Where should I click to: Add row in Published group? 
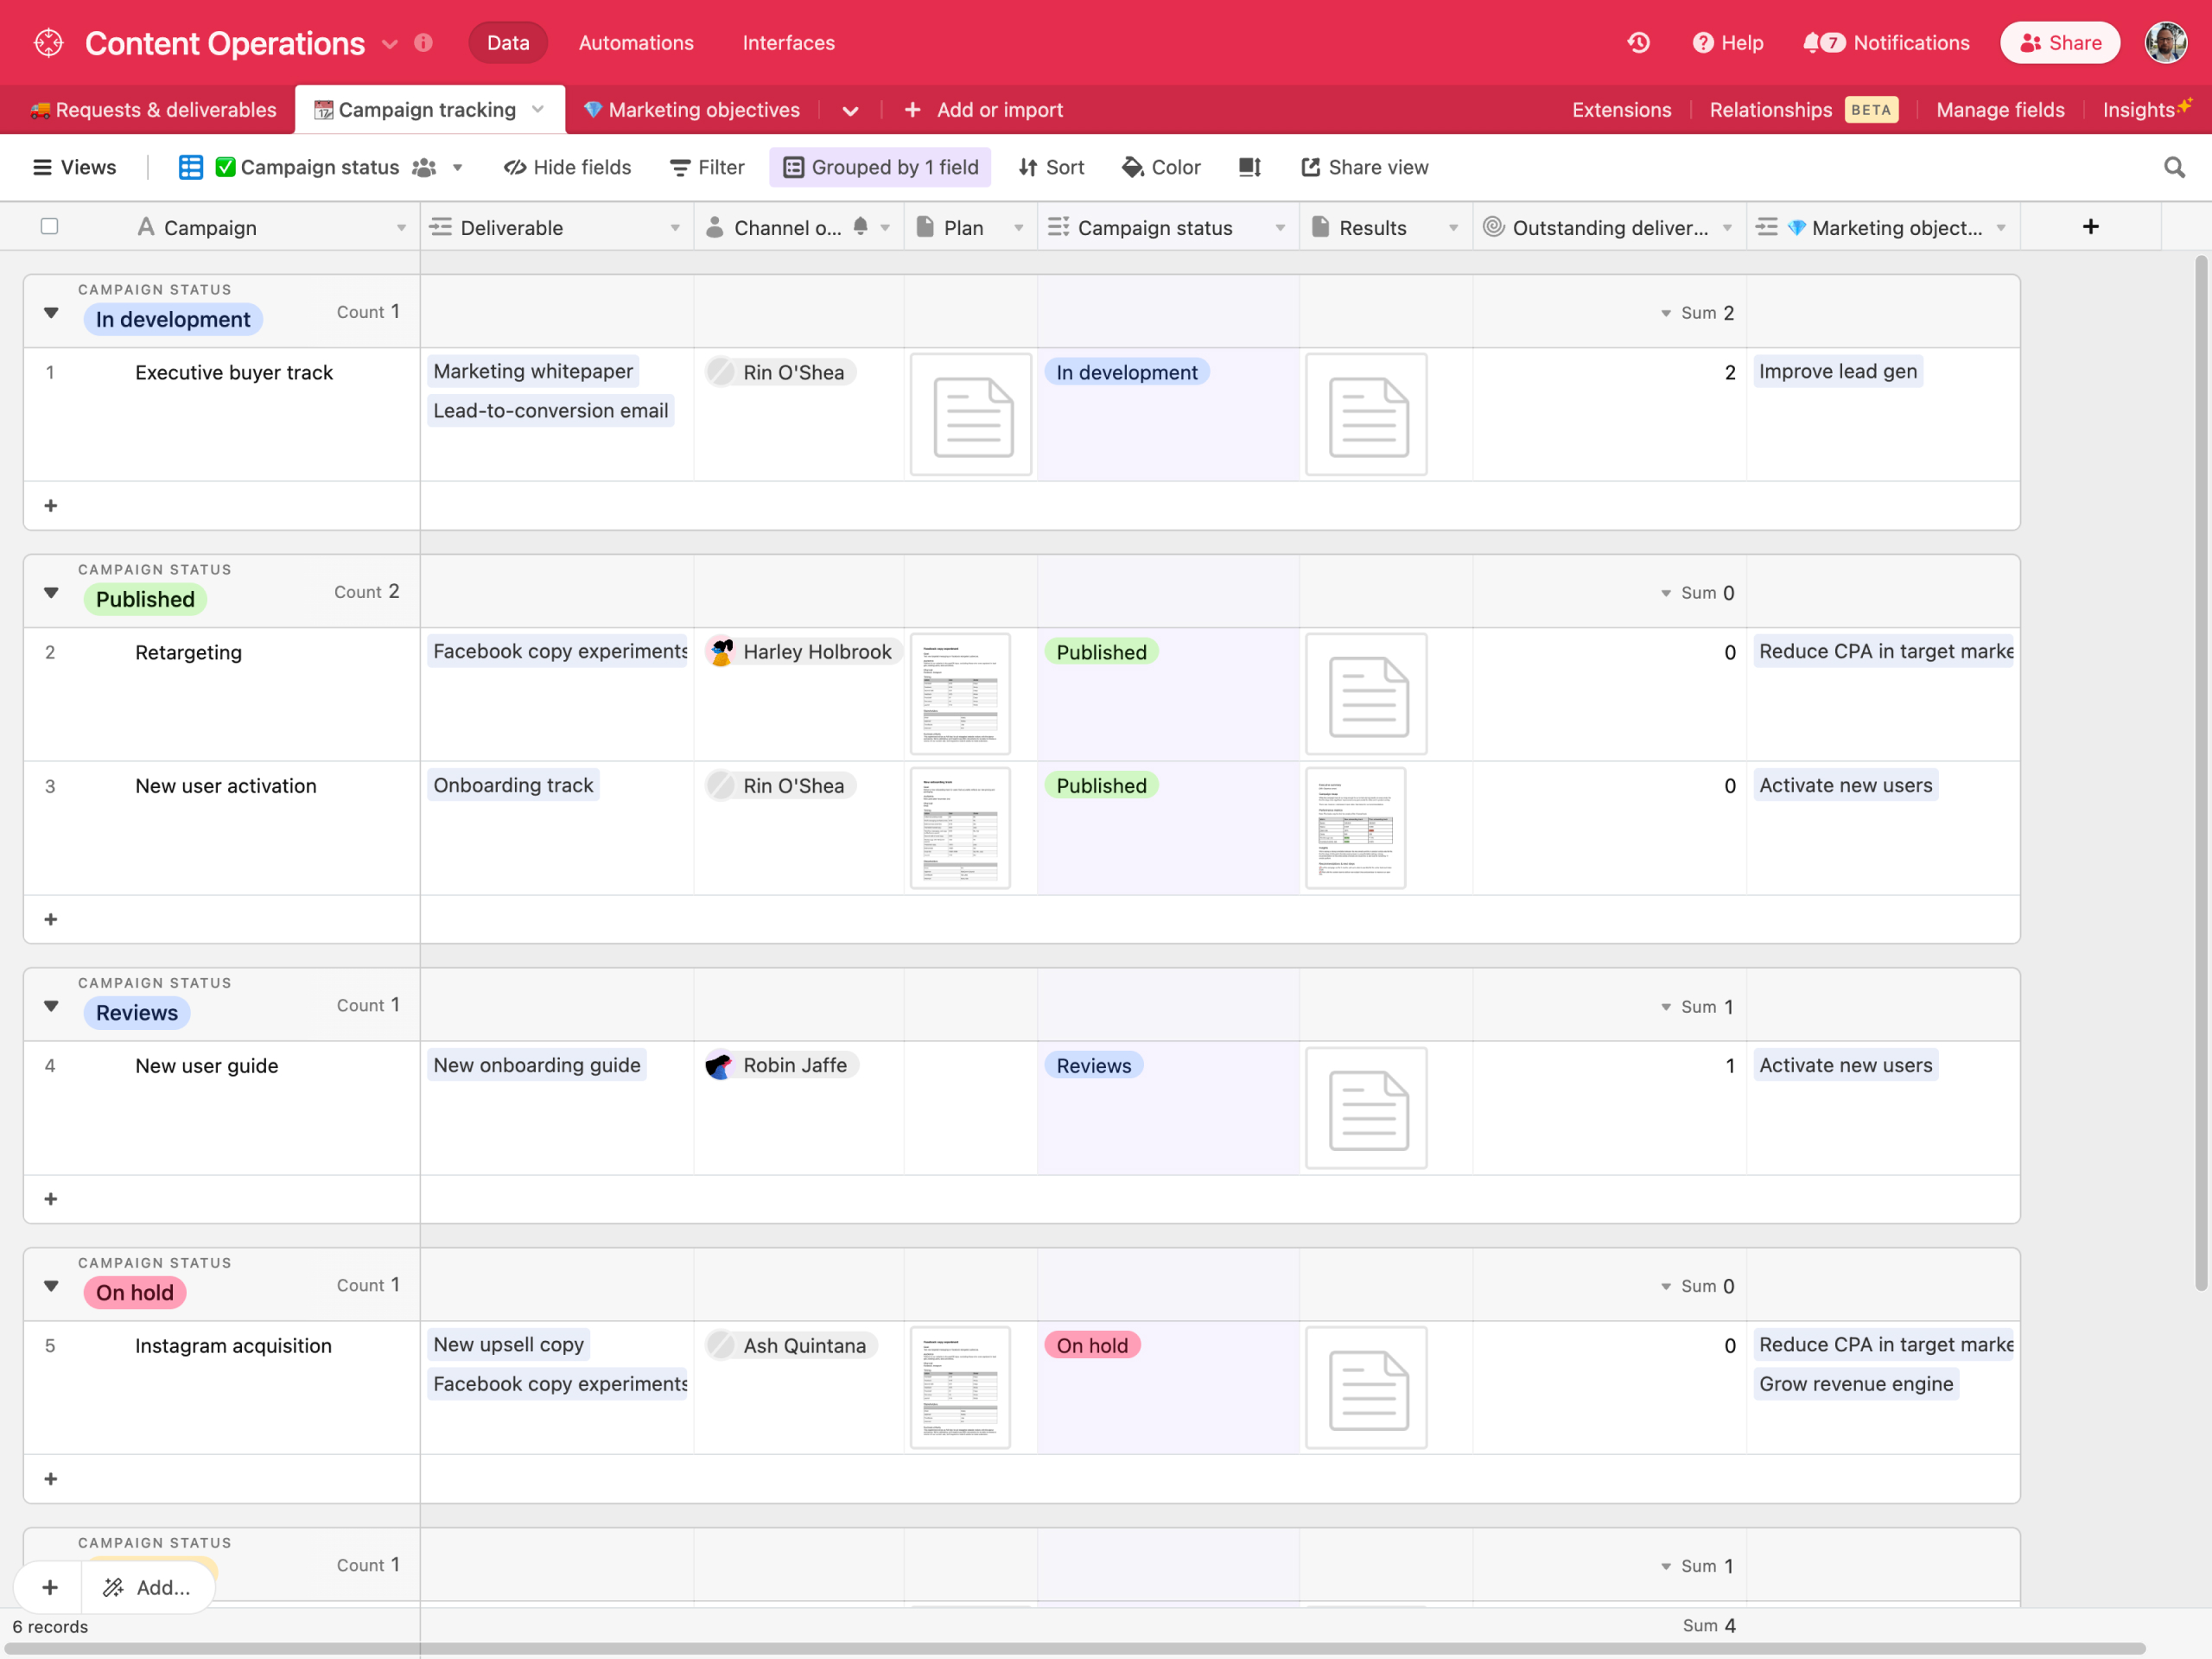51,919
